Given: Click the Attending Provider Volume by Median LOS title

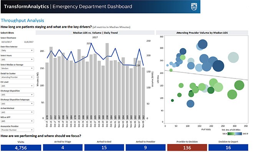Looking at the screenshot, I should (202, 33).
